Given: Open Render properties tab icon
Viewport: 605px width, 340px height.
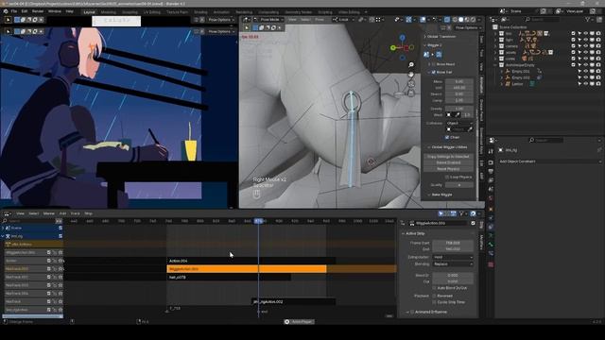Looking at the screenshot, I should tap(491, 161).
